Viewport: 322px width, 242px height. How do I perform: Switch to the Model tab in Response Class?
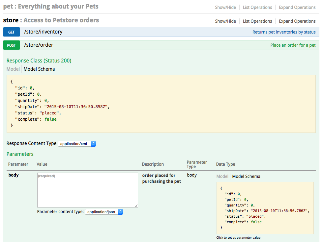pyautogui.click(x=13, y=69)
